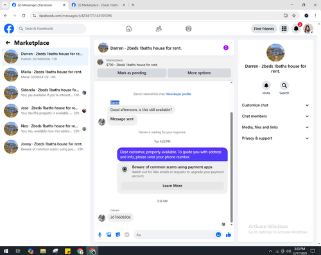Click the chat vertical scrollbar thumb
This screenshot has width=321, height=255.
[x=231, y=167]
